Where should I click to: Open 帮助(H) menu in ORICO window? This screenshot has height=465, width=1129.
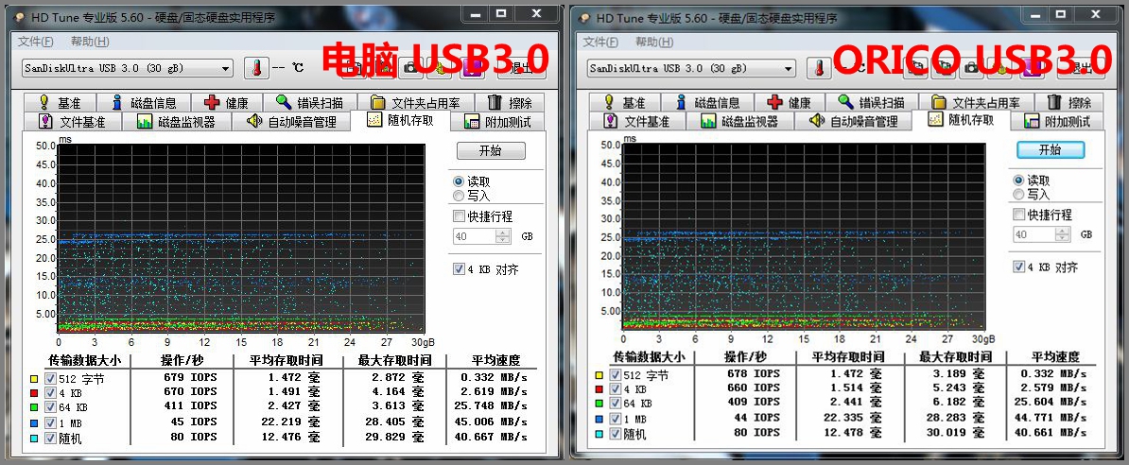coord(655,42)
